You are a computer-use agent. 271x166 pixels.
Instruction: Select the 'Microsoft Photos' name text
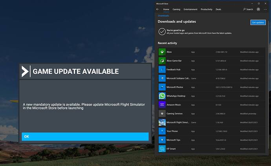click(x=175, y=87)
